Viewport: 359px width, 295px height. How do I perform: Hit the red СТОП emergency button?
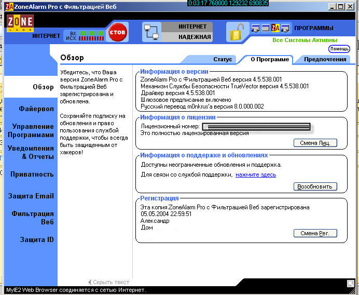click(117, 32)
